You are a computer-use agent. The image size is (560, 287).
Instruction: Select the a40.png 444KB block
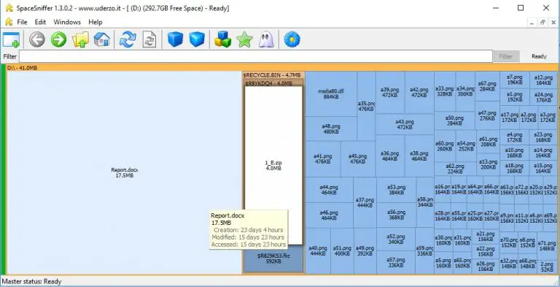[318, 251]
